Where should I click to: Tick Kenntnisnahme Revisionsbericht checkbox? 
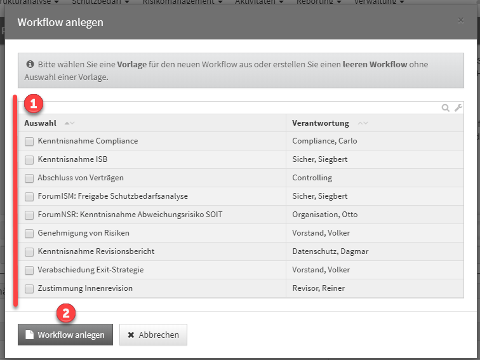[x=29, y=252]
